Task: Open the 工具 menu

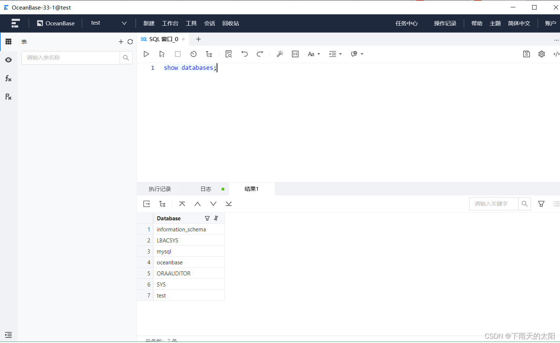Action: click(191, 23)
